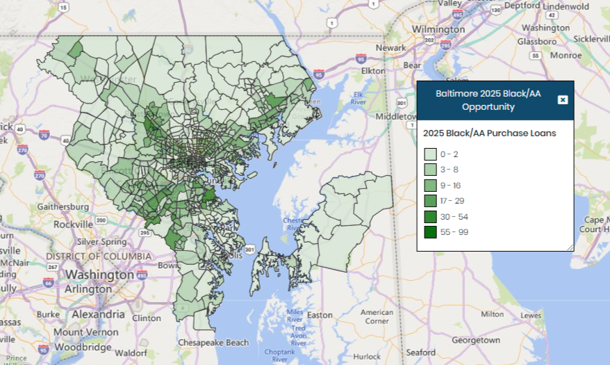Click the route 301 shield near Annapolis bridge

(249, 250)
